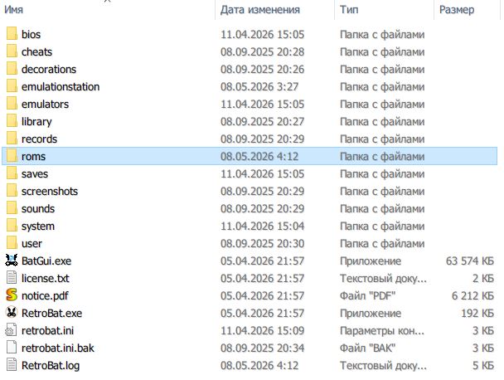Click the system folder icon
This screenshot has height=380, width=504.
pos(12,225)
